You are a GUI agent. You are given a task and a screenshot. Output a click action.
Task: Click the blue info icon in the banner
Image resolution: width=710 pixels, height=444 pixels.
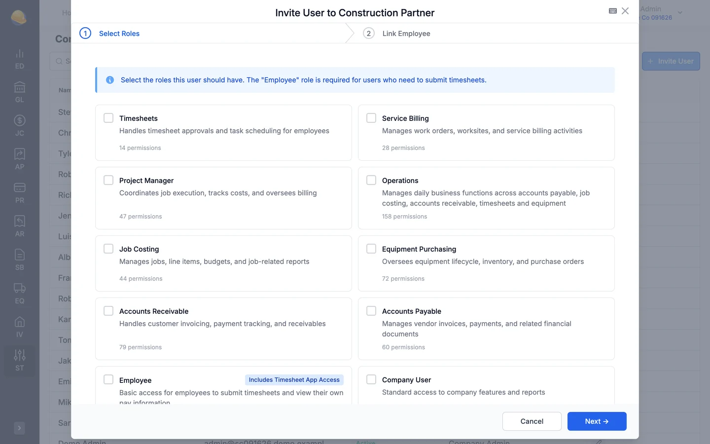110,80
